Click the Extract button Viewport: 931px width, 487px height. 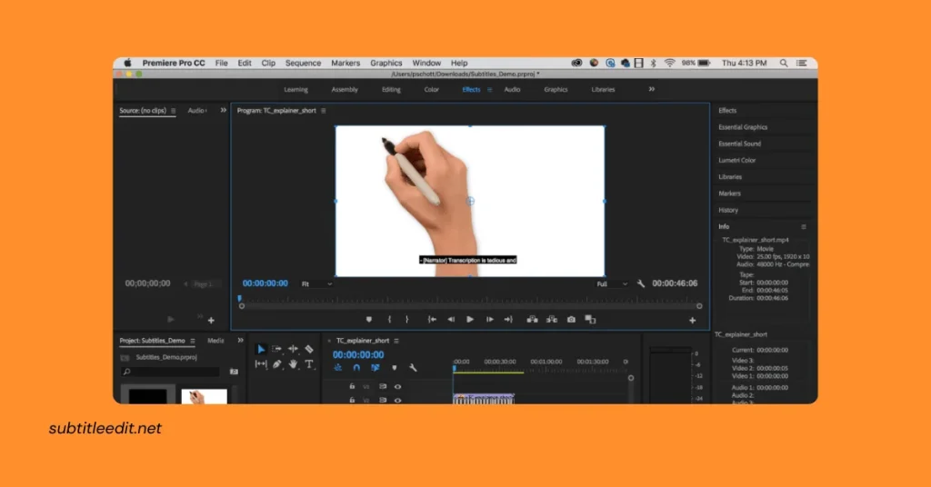tap(552, 320)
